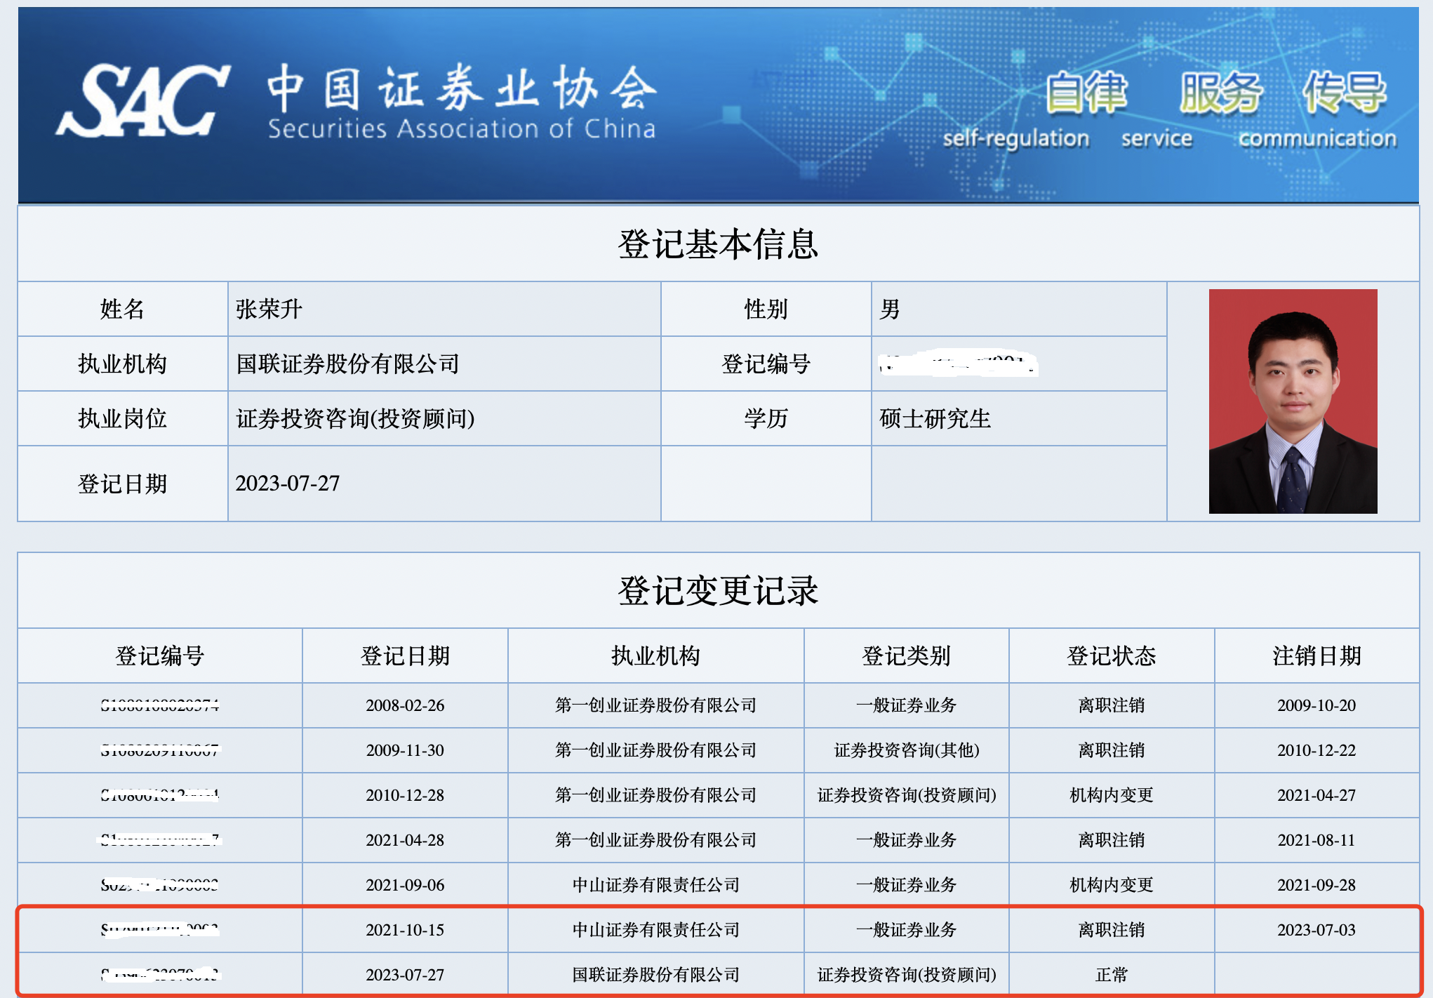Image resolution: width=1433 pixels, height=998 pixels.
Task: Click the 正常 status cell
Action: pos(1111,975)
